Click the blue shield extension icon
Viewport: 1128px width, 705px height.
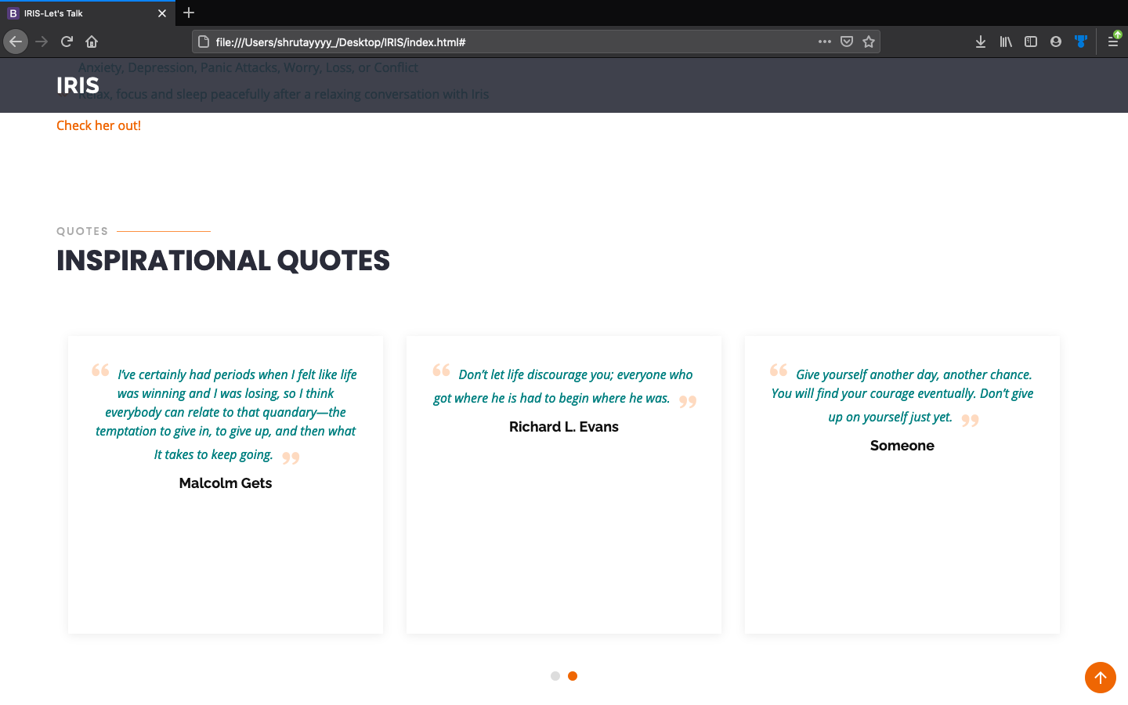1081,42
